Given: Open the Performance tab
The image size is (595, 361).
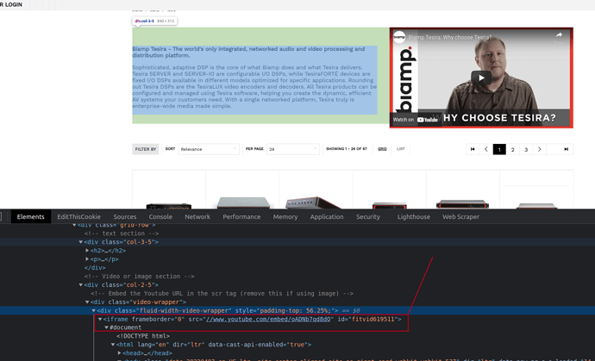Looking at the screenshot, I should pos(241,216).
